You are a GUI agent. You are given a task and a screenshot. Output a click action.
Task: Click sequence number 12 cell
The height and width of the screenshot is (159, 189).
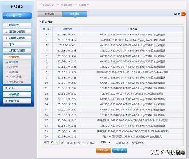(x=46, y=94)
